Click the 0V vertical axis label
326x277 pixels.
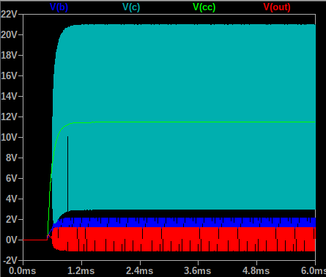coord(12,240)
